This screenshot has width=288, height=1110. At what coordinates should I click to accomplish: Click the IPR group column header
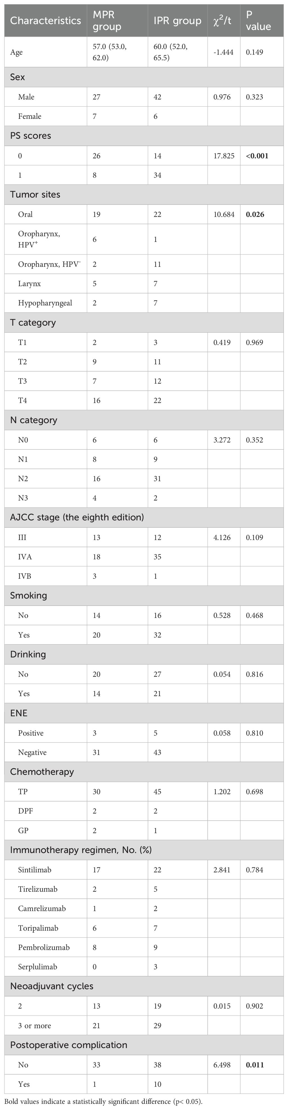177,21
